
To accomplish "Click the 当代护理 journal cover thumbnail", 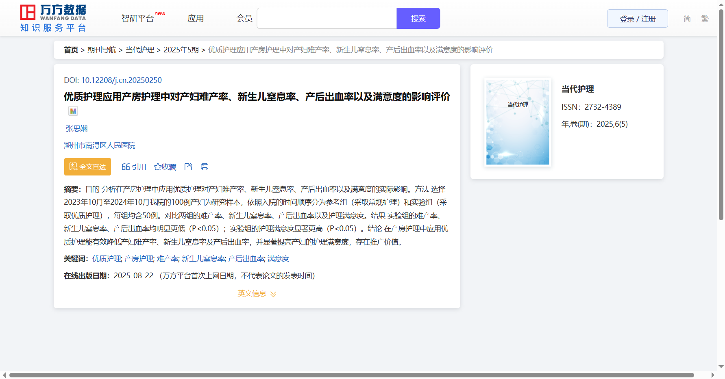I will tap(518, 122).
